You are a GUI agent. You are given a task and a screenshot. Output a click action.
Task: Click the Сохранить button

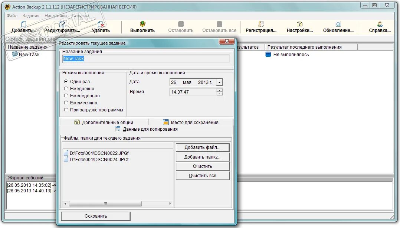[96, 216]
